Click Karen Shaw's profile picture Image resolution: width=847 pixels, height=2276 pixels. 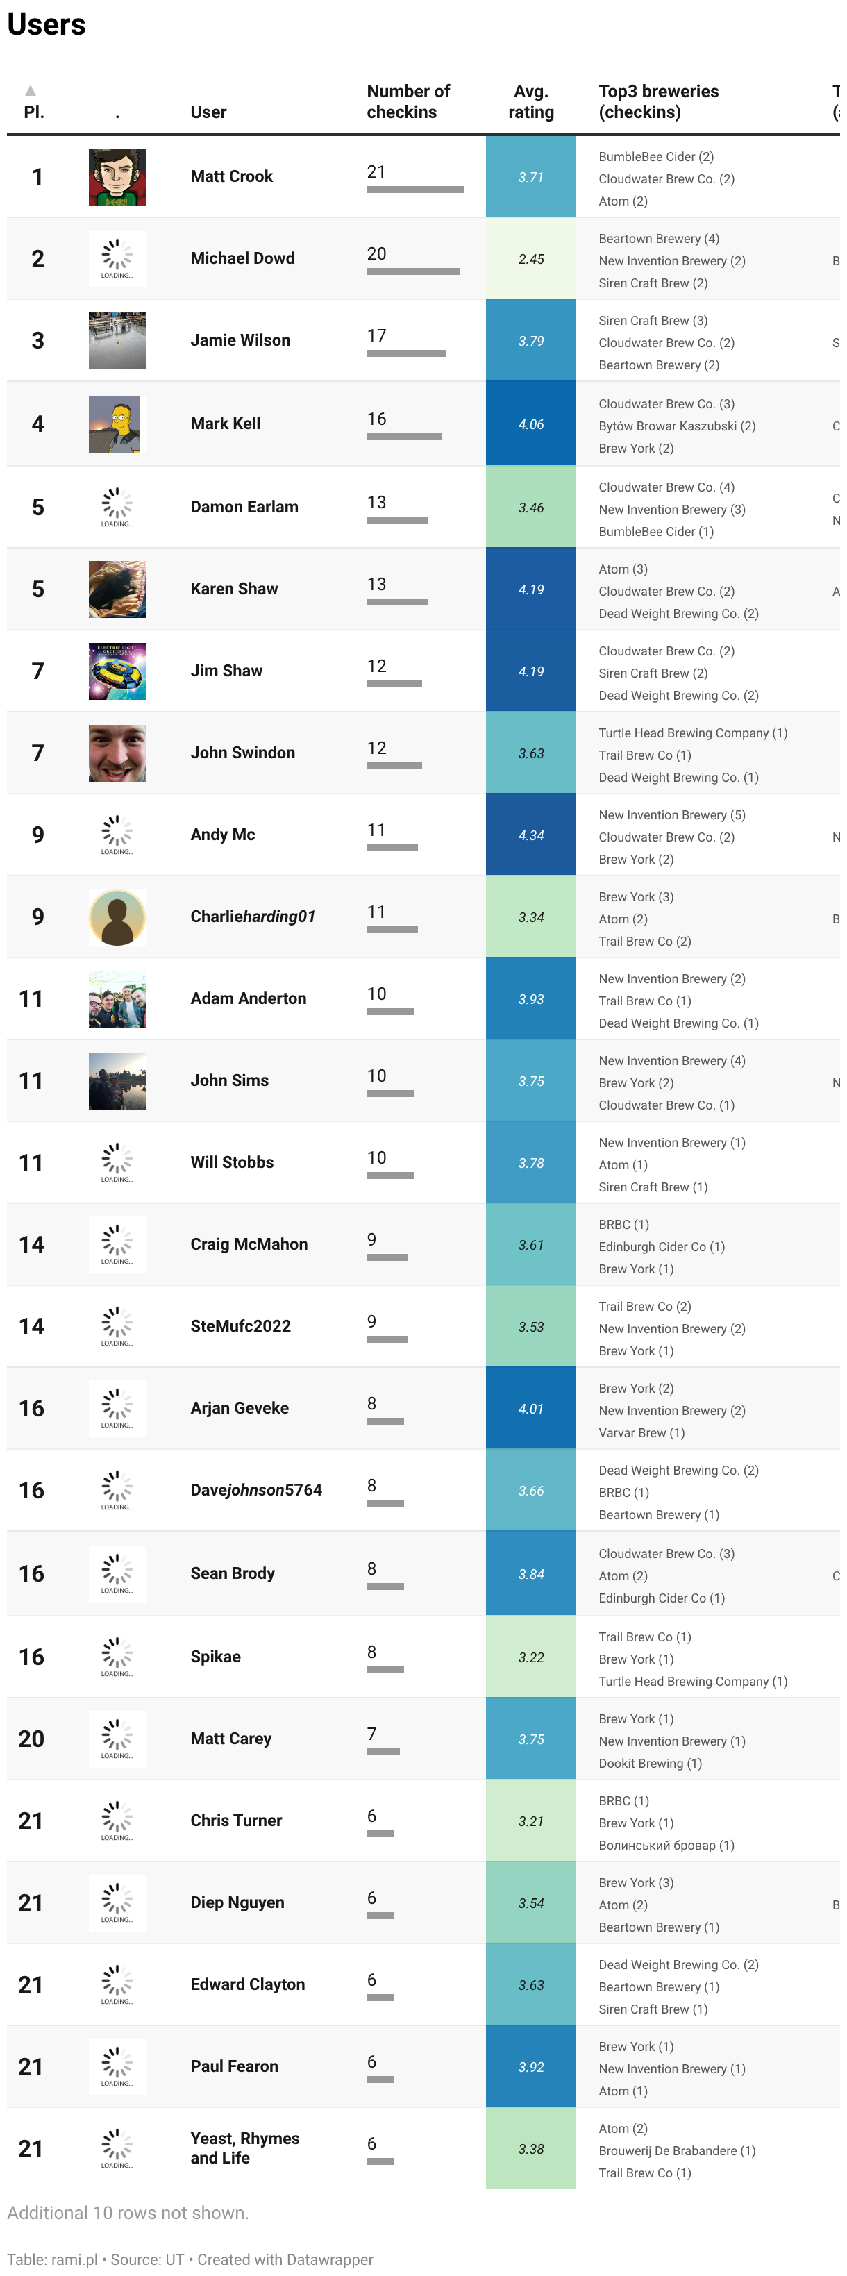pyautogui.click(x=117, y=589)
